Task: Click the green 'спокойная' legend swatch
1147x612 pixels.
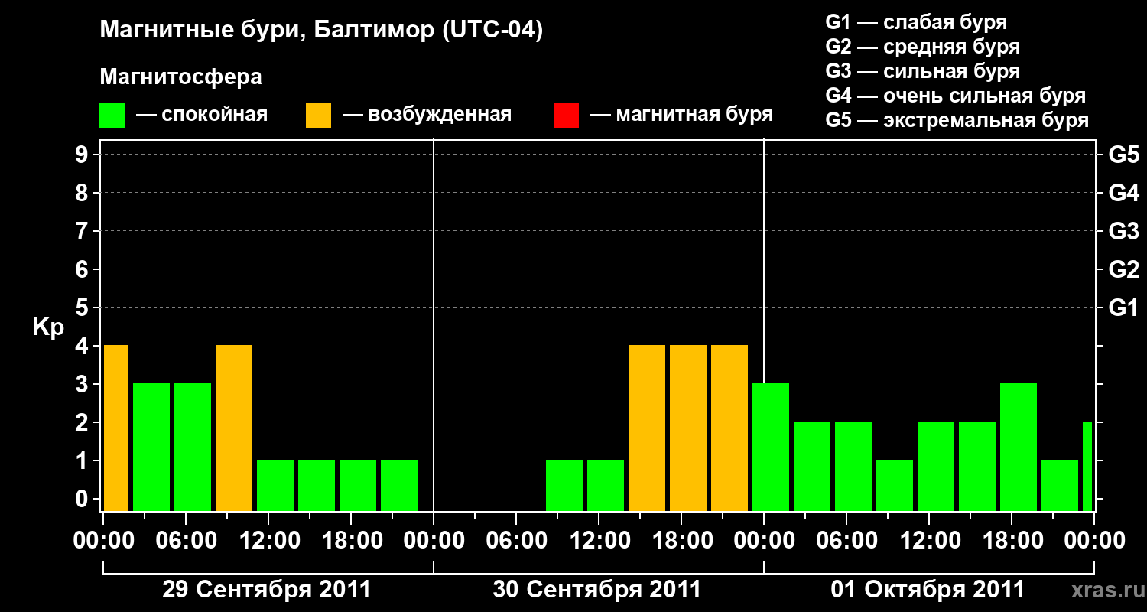Action: pyautogui.click(x=112, y=116)
